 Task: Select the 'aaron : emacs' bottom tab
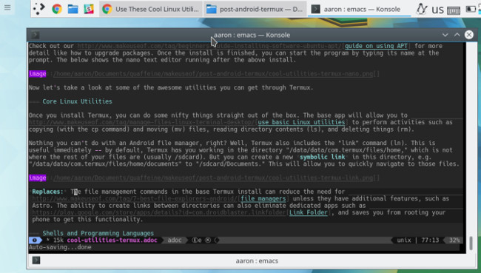pos(257,260)
